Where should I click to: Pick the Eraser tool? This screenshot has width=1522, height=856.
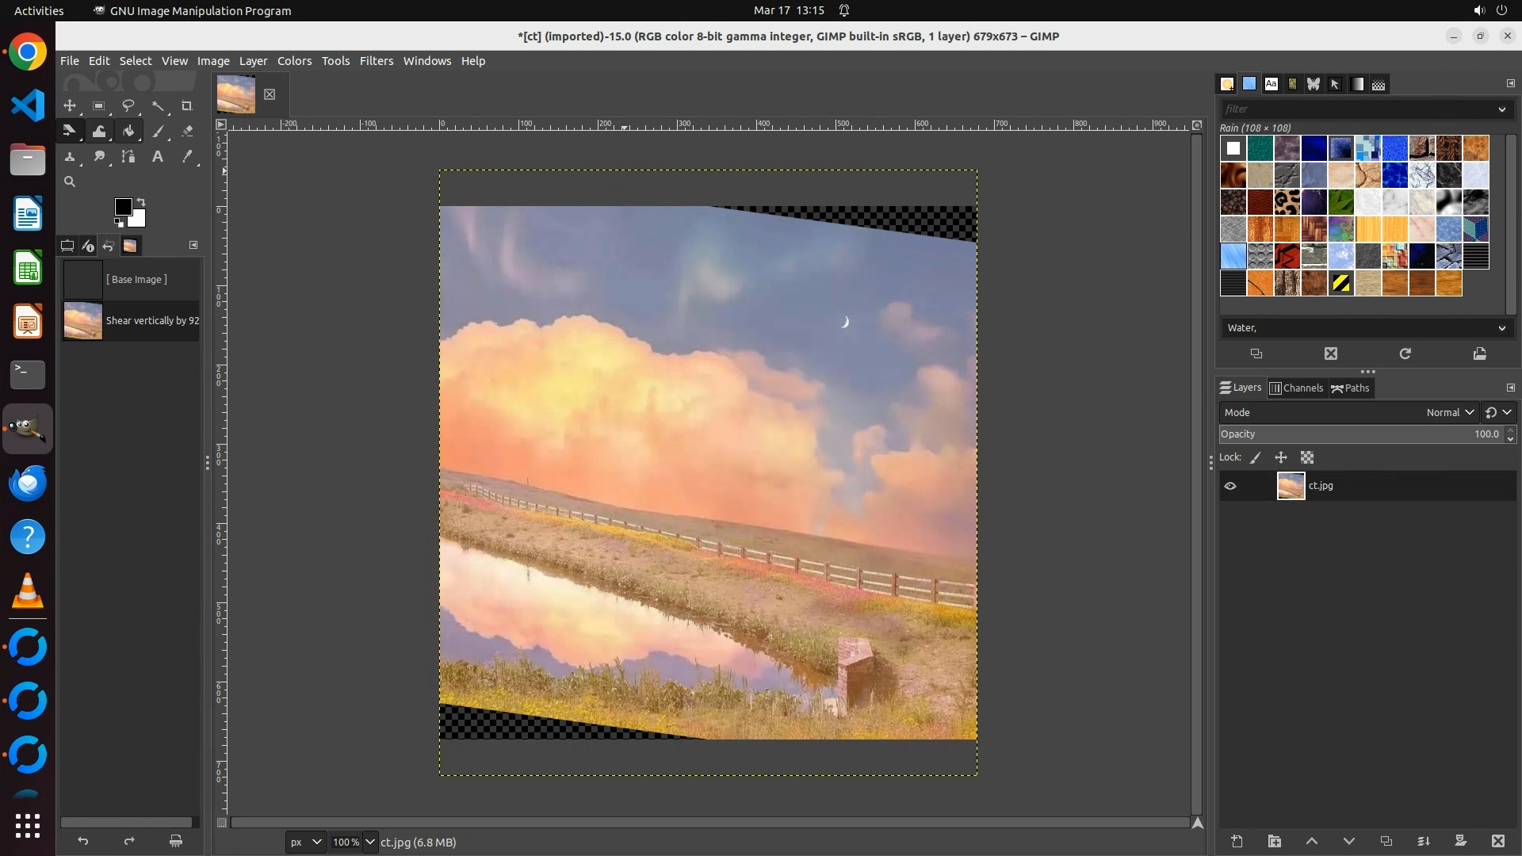tap(187, 132)
